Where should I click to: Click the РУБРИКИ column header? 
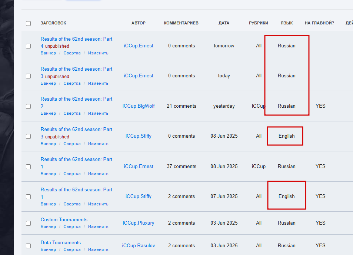click(259, 23)
